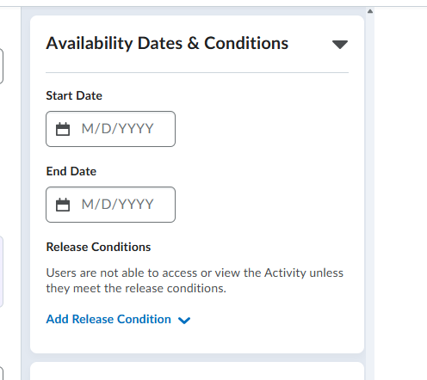Click the Availability Dates & Conditions heading

167,44
